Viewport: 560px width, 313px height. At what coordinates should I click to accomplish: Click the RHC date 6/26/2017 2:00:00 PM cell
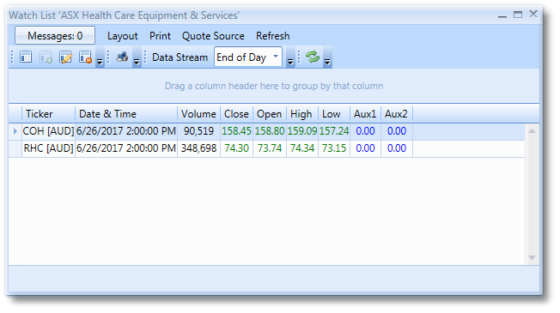(x=126, y=148)
